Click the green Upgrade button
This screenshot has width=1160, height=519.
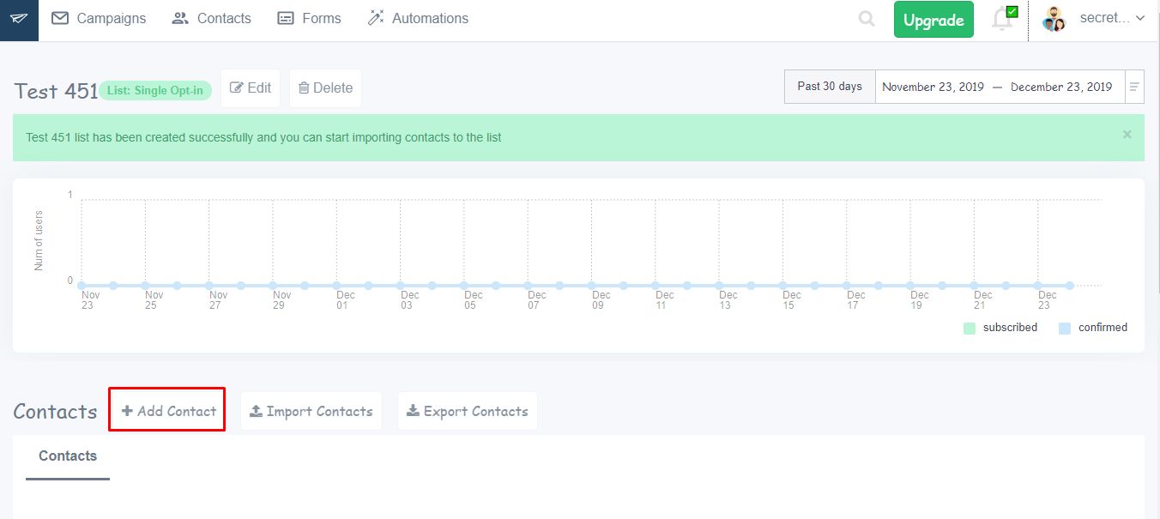click(933, 20)
